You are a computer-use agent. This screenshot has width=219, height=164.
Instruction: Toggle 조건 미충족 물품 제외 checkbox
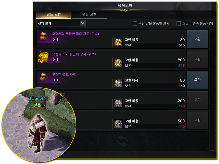pos(178,23)
